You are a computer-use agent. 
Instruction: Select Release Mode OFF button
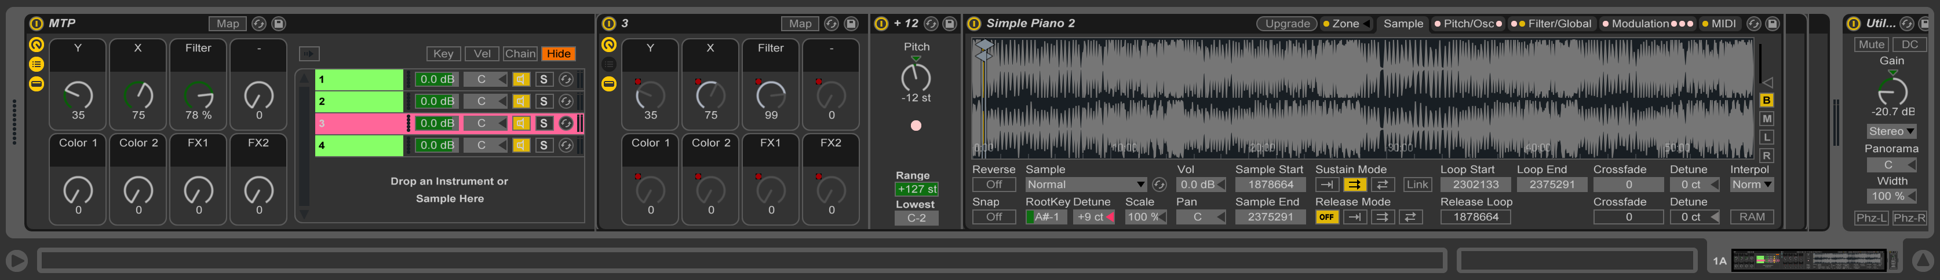point(1326,218)
